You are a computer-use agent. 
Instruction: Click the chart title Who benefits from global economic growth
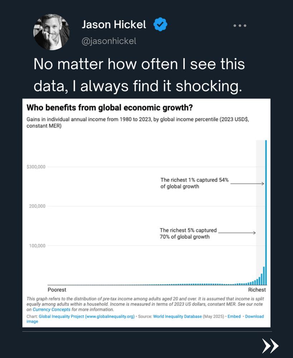coord(109,107)
